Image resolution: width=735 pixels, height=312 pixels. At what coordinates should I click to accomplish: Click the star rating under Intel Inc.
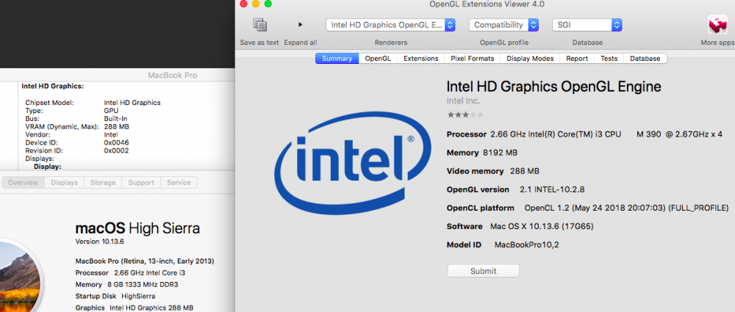pyautogui.click(x=465, y=115)
